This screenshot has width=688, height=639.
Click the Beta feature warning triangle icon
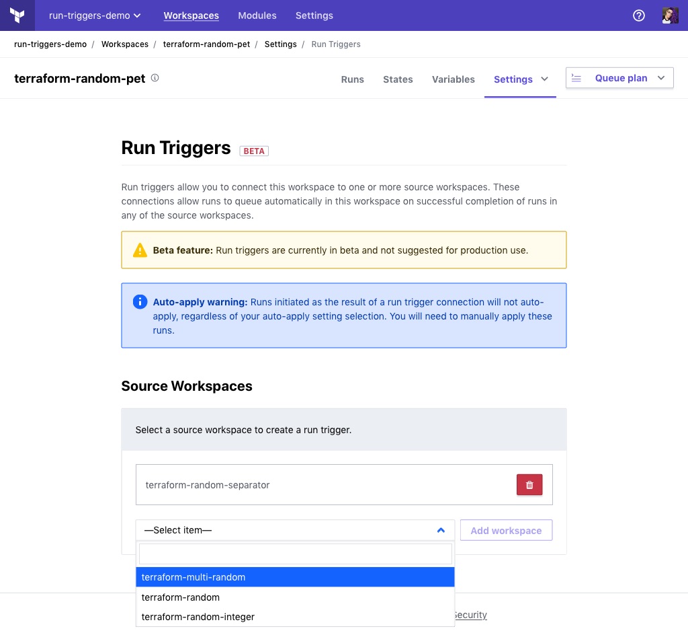tap(140, 250)
